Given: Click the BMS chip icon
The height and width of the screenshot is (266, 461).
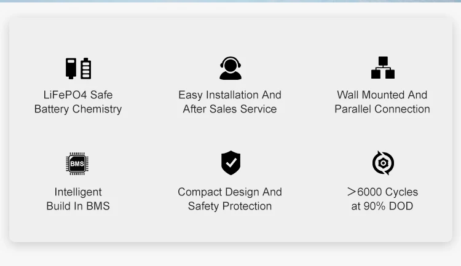Looking at the screenshot, I should click(77, 163).
